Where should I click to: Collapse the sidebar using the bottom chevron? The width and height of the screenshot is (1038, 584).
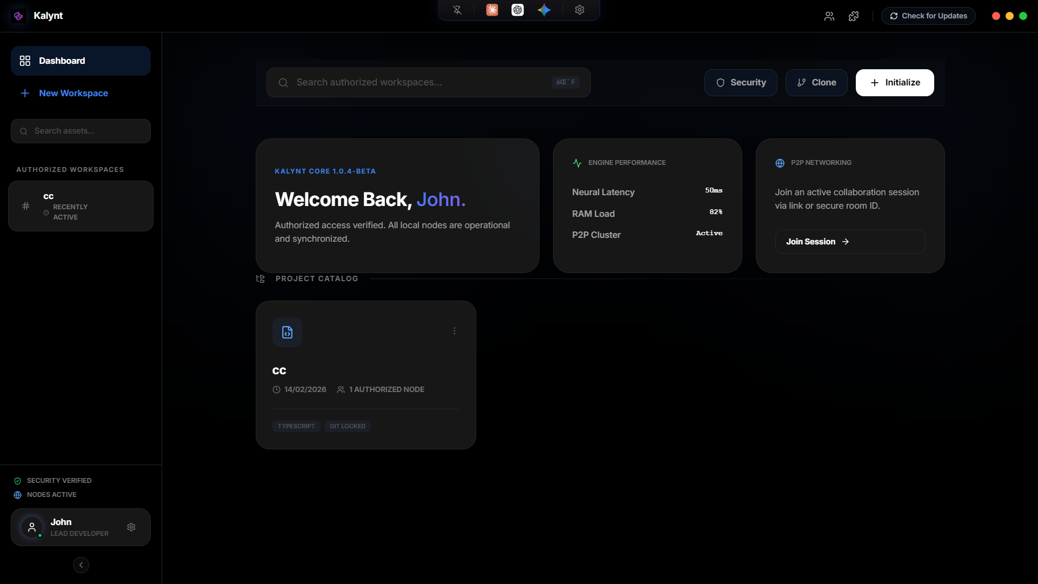81,565
